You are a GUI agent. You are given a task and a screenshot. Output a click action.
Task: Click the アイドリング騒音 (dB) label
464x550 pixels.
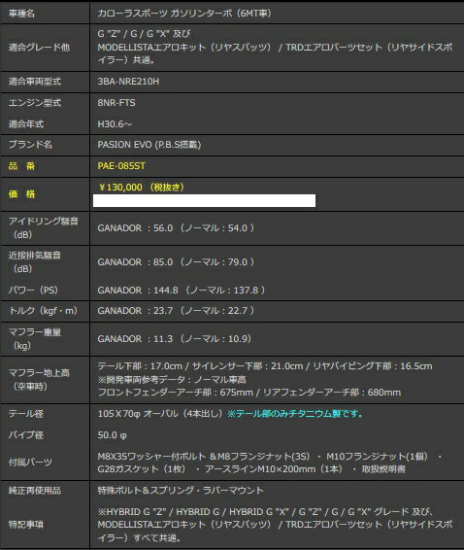click(44, 228)
